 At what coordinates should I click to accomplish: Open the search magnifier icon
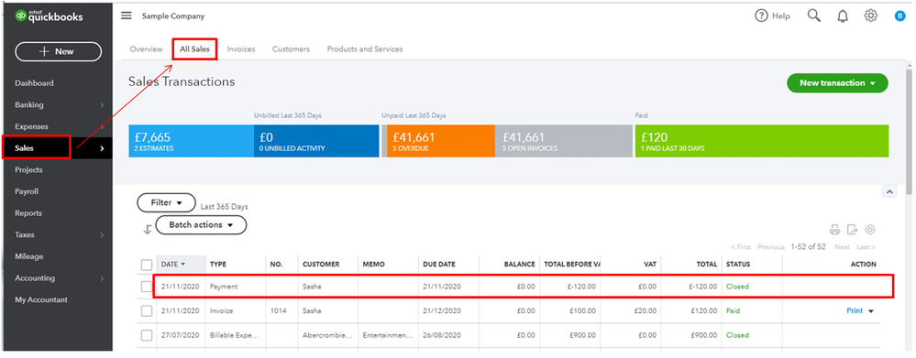[814, 16]
